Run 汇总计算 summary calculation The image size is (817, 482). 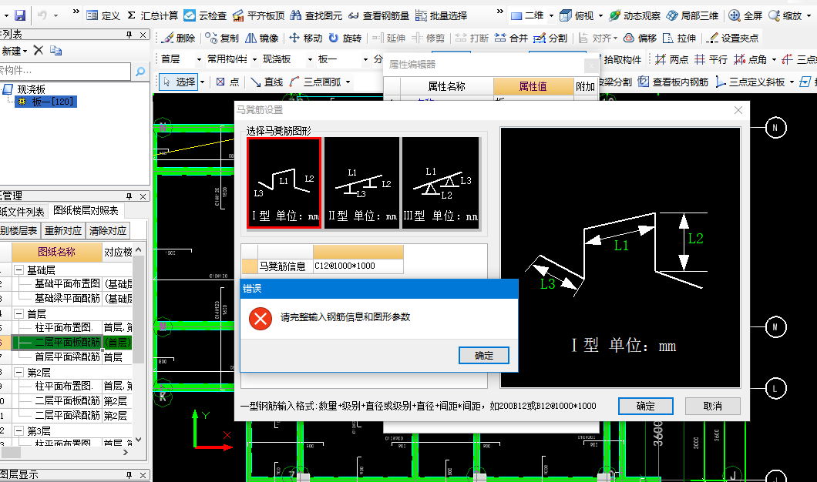click(153, 15)
